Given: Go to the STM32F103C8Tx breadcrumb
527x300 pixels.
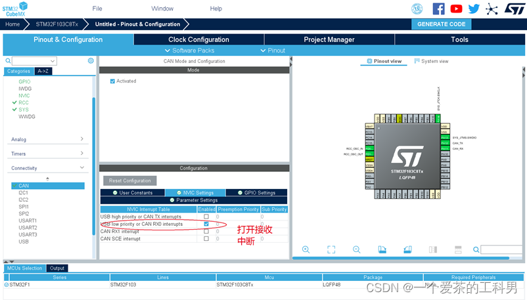Looking at the screenshot, I should pyautogui.click(x=57, y=24).
